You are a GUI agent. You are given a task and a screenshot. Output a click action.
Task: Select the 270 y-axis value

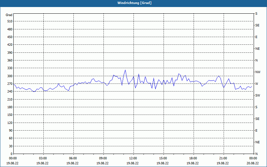(10, 84)
